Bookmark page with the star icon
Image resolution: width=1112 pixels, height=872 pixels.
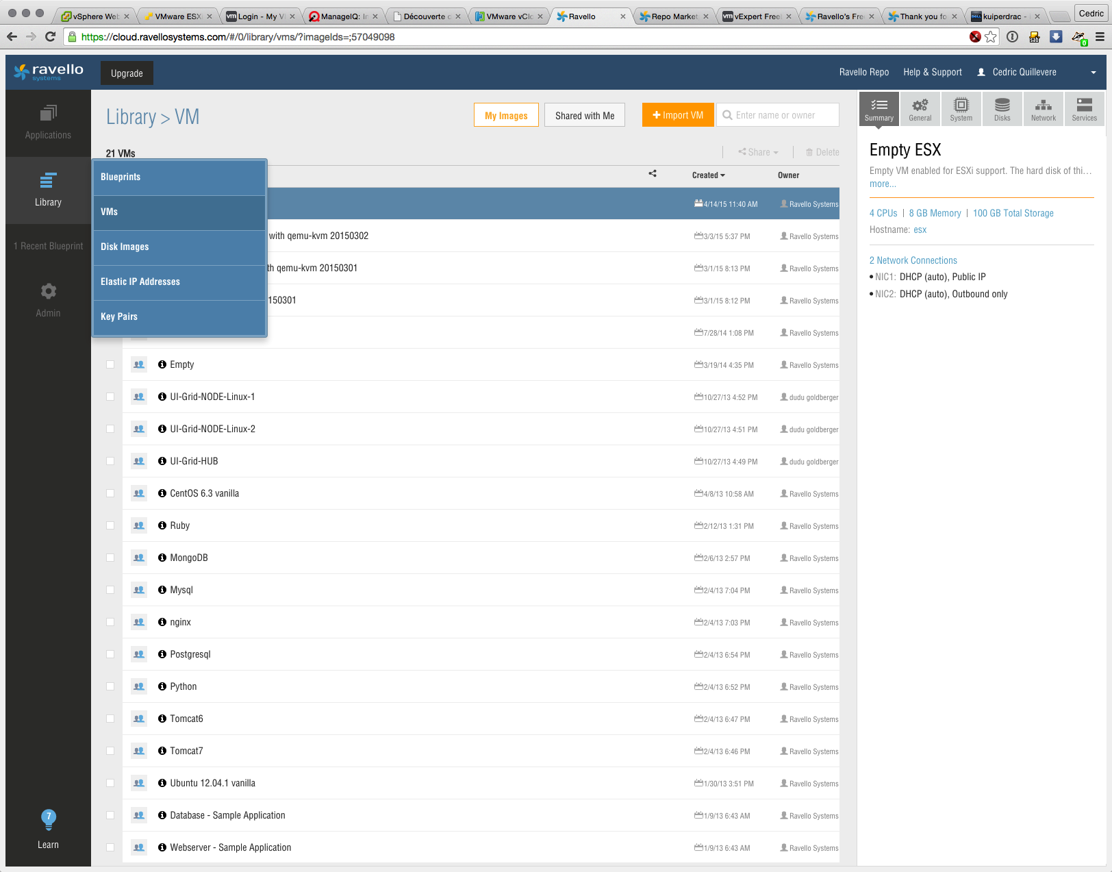point(991,37)
